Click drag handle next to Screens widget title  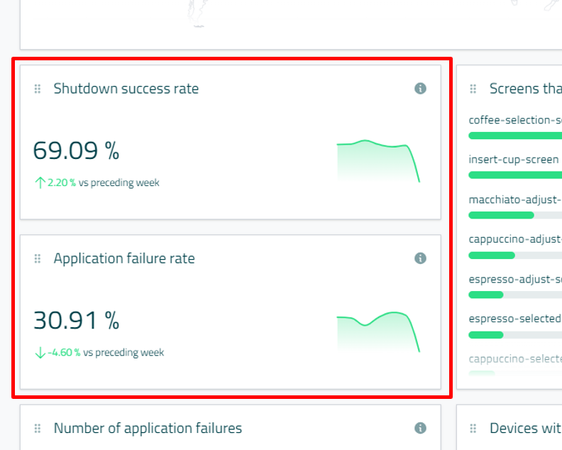473,89
